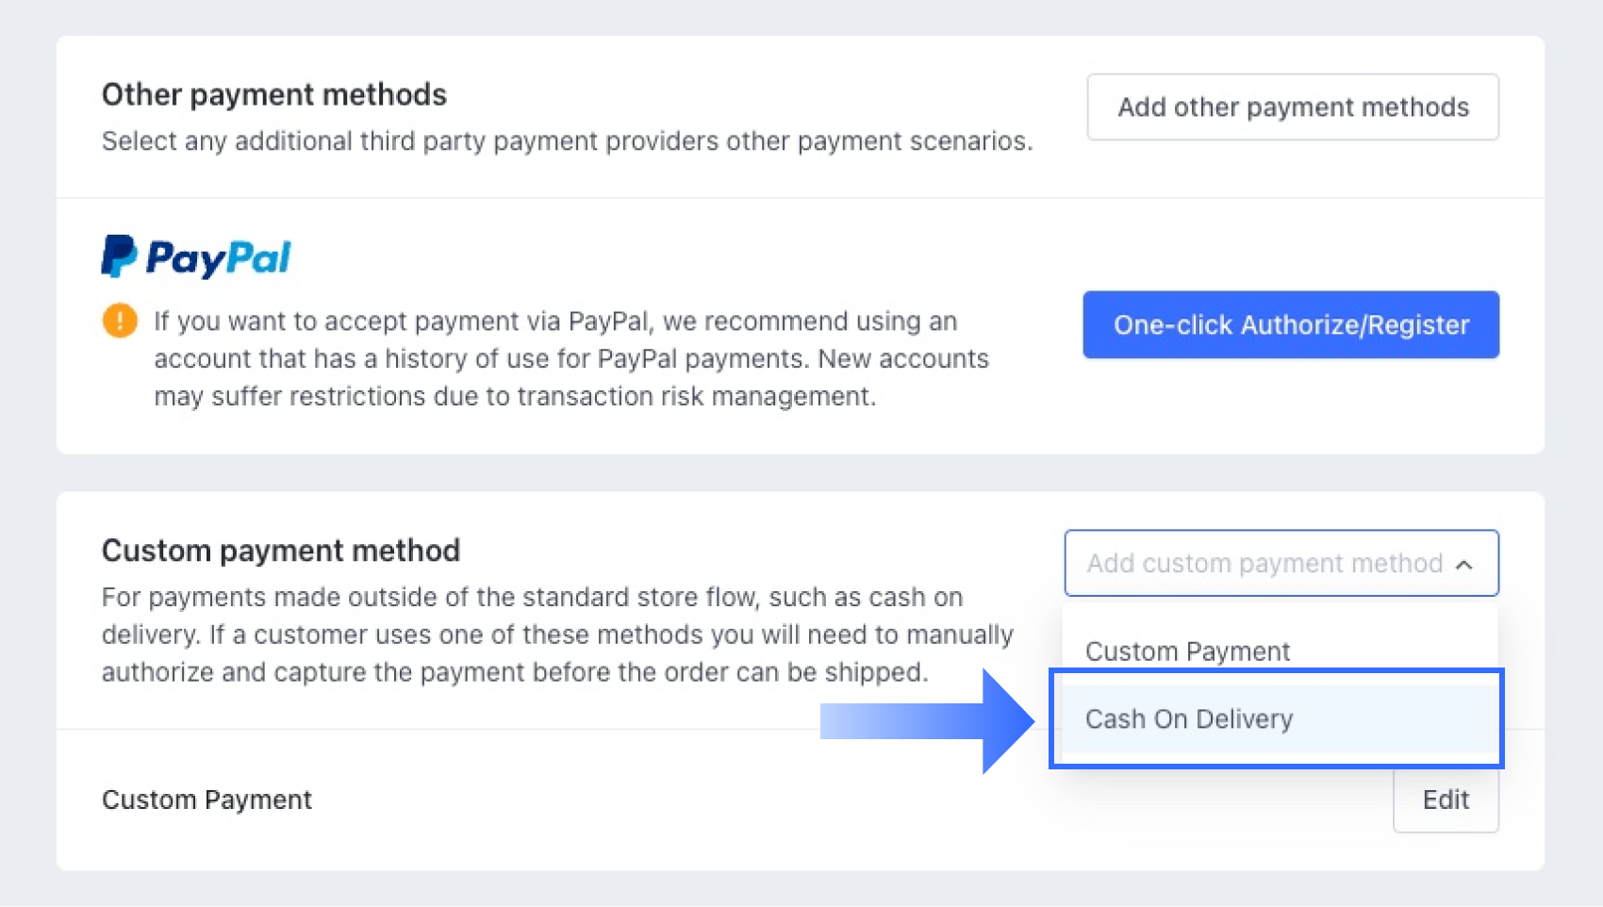Click the Custom payment method heading
The height and width of the screenshot is (907, 1603).
tap(281, 551)
